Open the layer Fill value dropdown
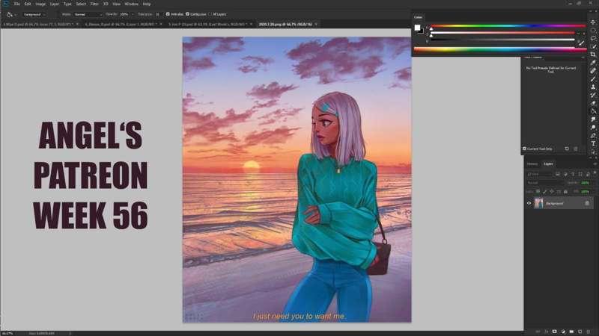This screenshot has width=599, height=336. [x=586, y=192]
